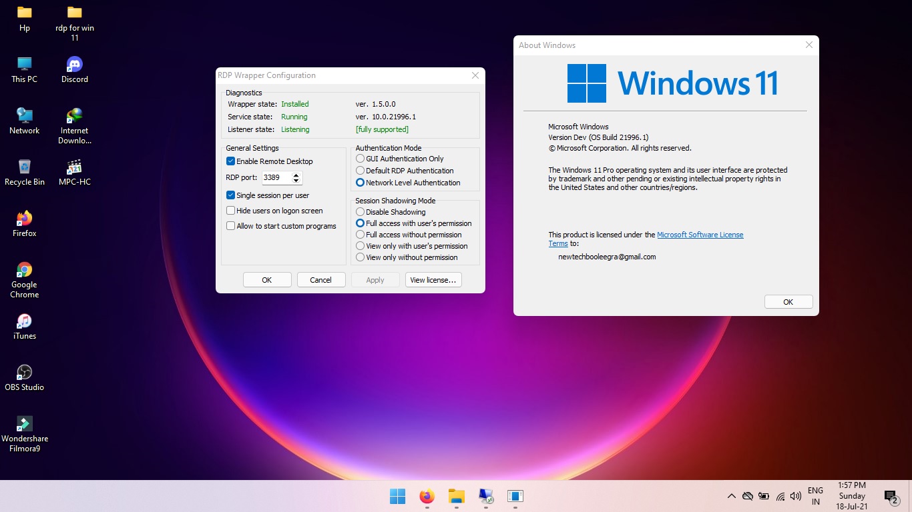The image size is (912, 512).
Task: Select the This PC desktop icon
Action: [x=25, y=70]
